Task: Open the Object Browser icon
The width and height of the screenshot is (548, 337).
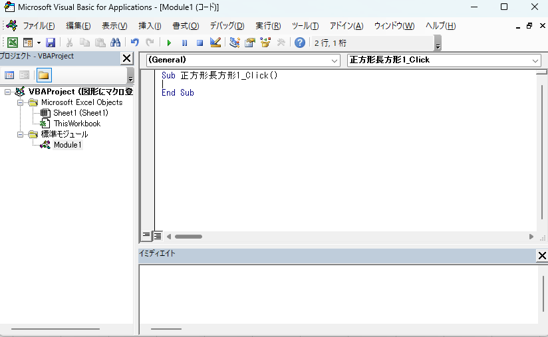Action: point(265,43)
